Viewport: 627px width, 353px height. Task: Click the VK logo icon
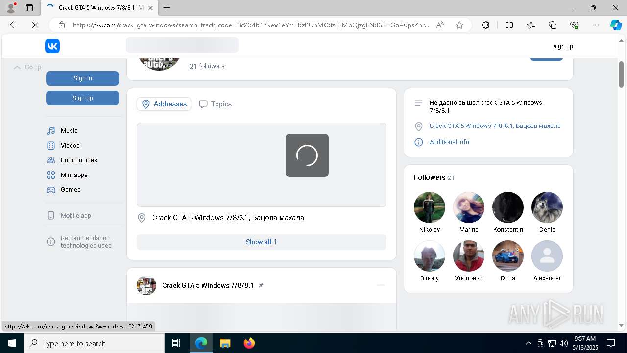click(52, 46)
